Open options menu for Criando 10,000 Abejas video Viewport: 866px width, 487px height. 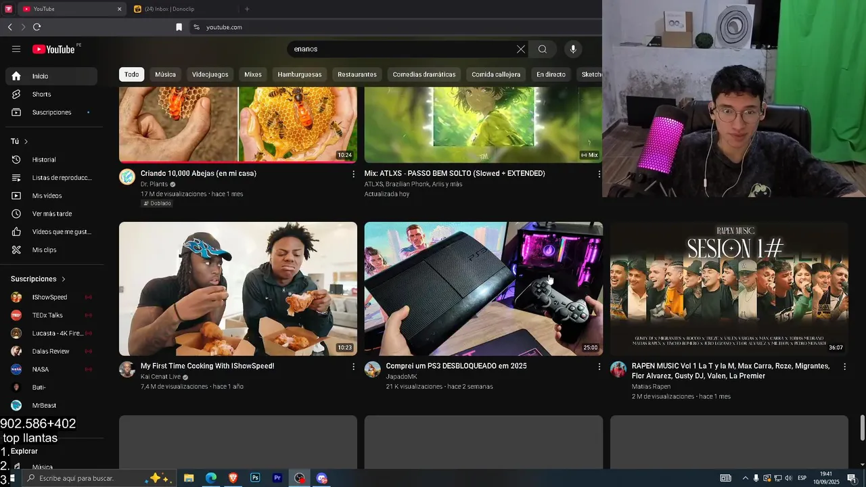(x=353, y=174)
